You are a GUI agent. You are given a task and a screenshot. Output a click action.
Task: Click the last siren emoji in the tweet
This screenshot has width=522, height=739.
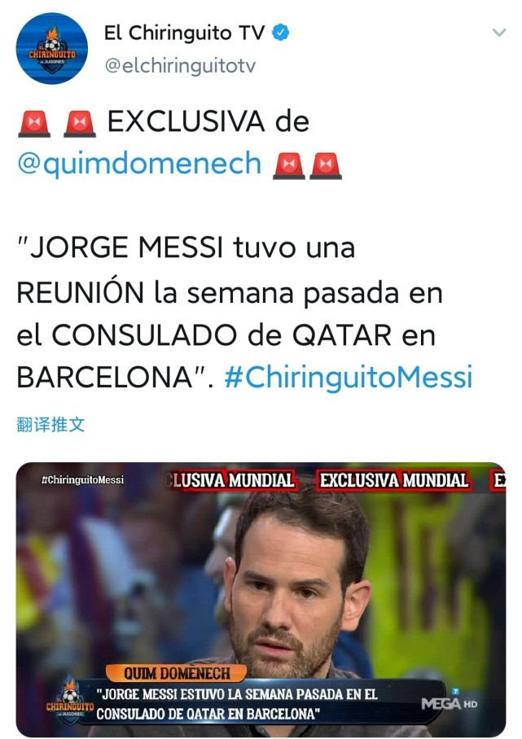(326, 166)
